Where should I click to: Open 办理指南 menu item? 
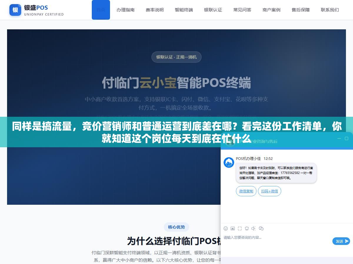pyautogui.click(x=126, y=10)
